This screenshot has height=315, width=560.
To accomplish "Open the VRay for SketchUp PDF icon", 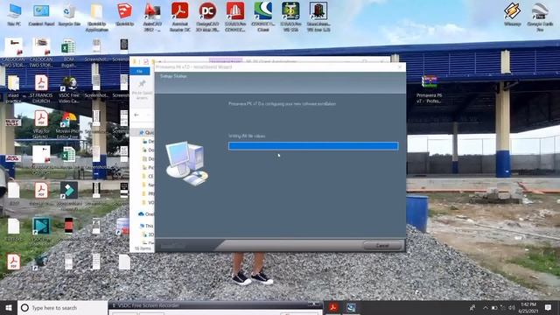I will (x=41, y=124).
